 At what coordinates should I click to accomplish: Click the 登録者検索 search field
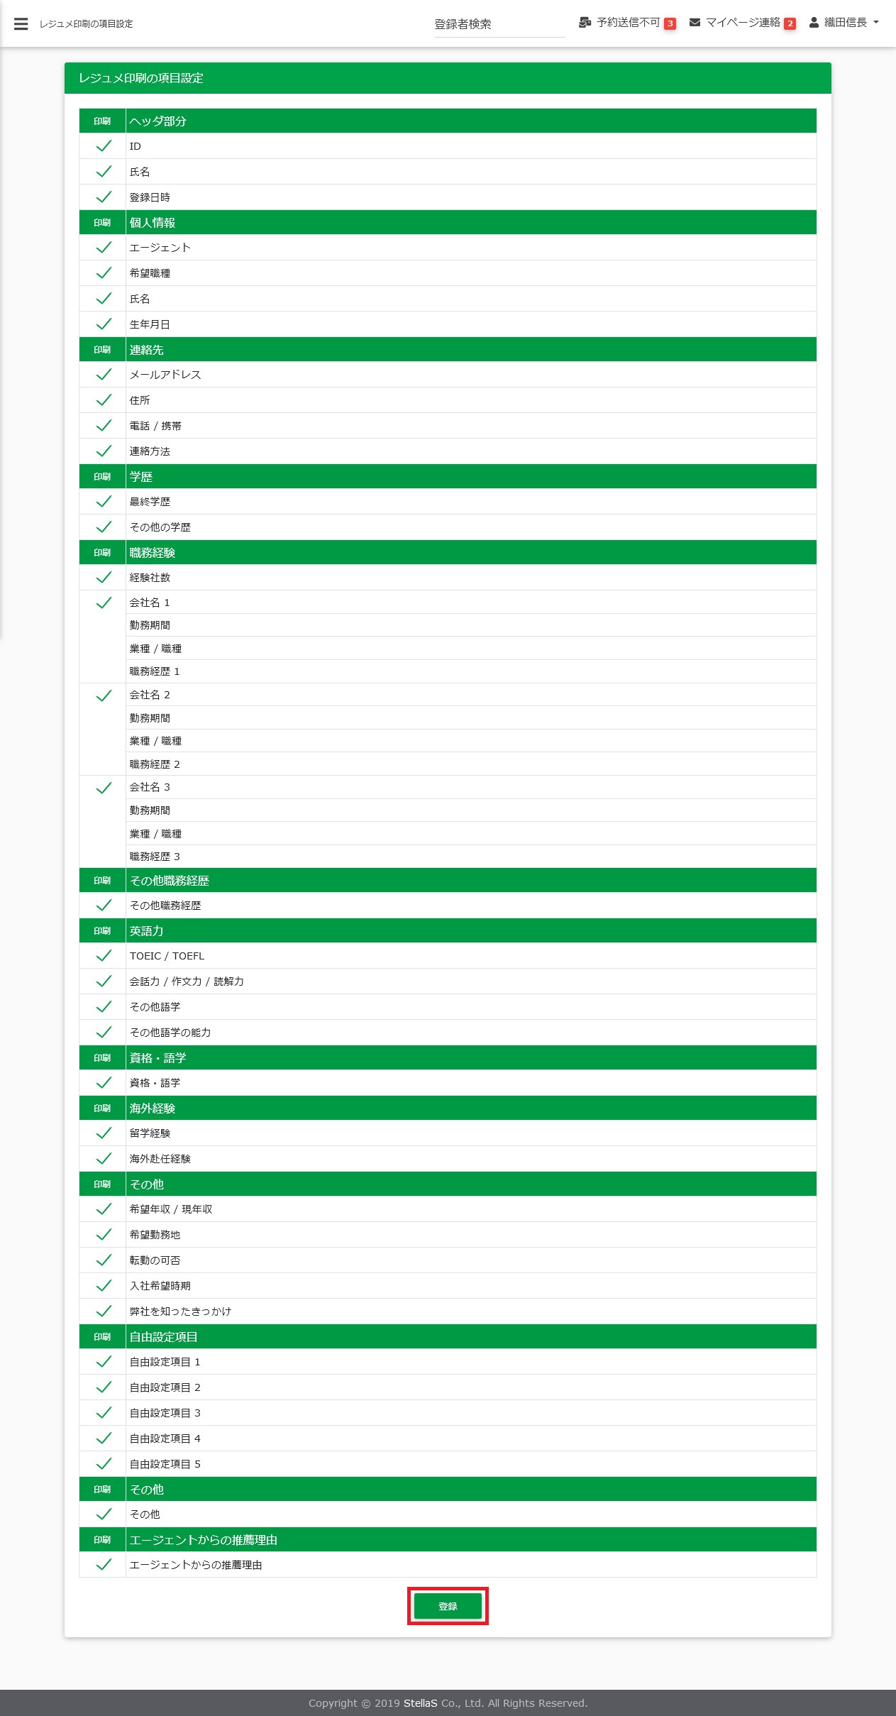499,24
